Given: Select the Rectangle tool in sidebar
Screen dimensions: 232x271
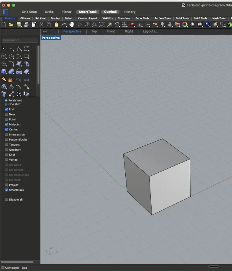Looking at the screenshot, I should click(26, 57).
